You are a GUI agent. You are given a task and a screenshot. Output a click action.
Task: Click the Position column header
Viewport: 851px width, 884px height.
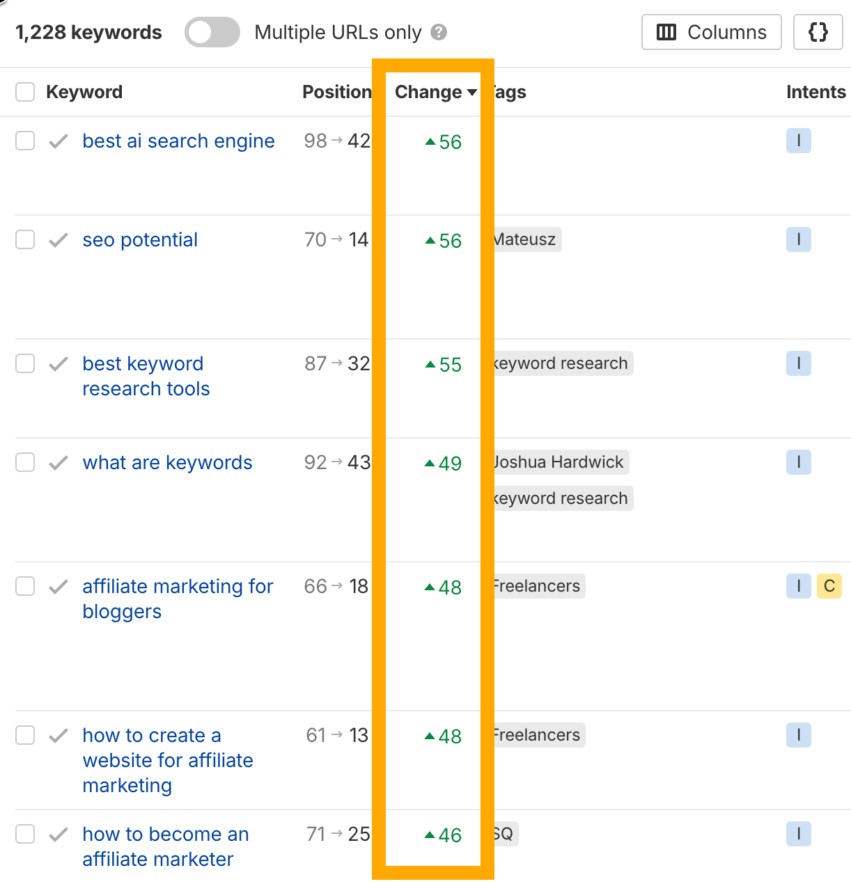pos(336,92)
